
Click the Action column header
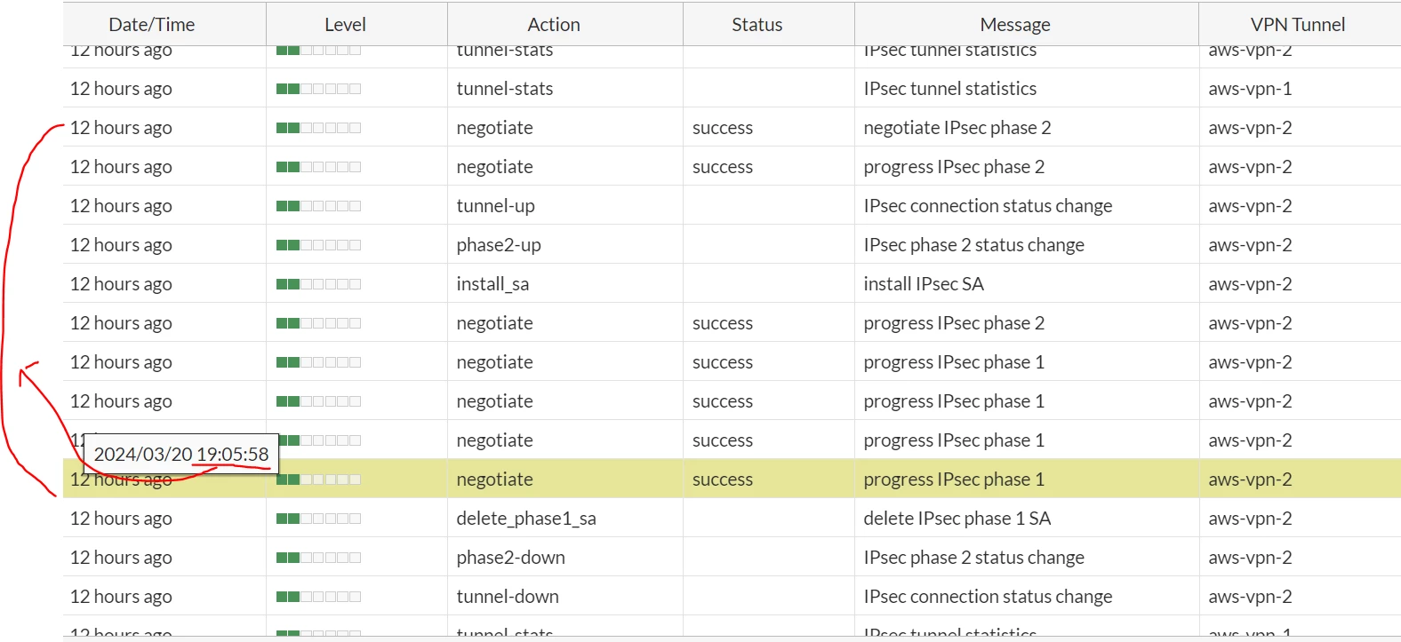(554, 25)
